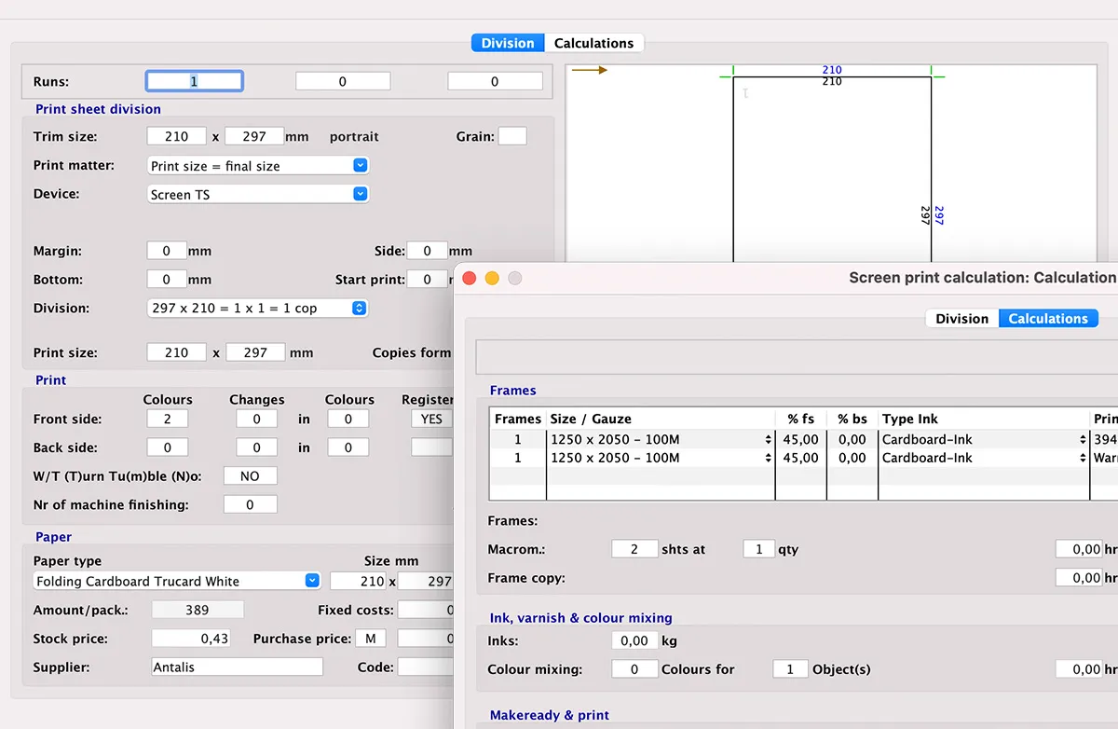1118x729 pixels.
Task: Toggle the Register YES field
Action: (431, 420)
